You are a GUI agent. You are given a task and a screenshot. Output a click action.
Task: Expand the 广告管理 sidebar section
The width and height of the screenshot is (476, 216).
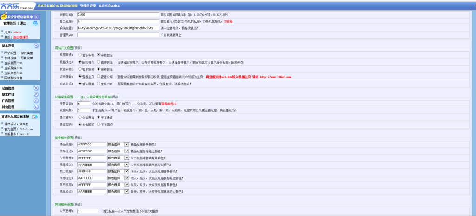(36, 101)
